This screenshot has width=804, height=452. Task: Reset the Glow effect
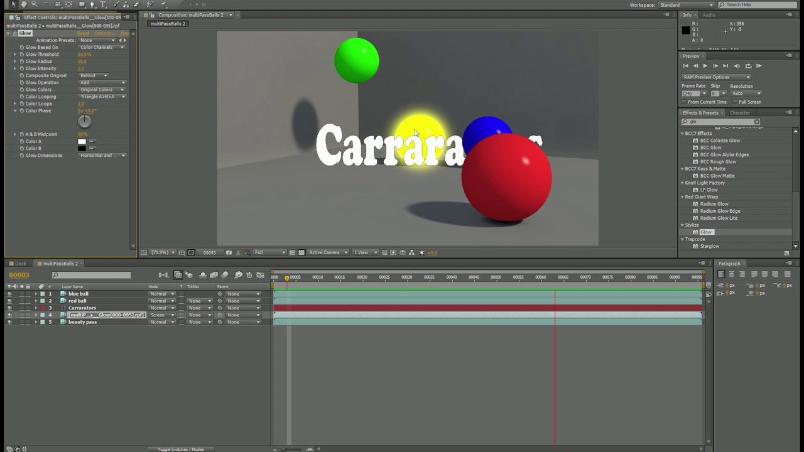coord(84,33)
